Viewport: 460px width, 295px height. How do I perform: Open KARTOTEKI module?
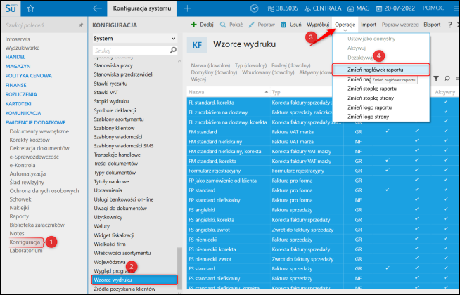18,104
